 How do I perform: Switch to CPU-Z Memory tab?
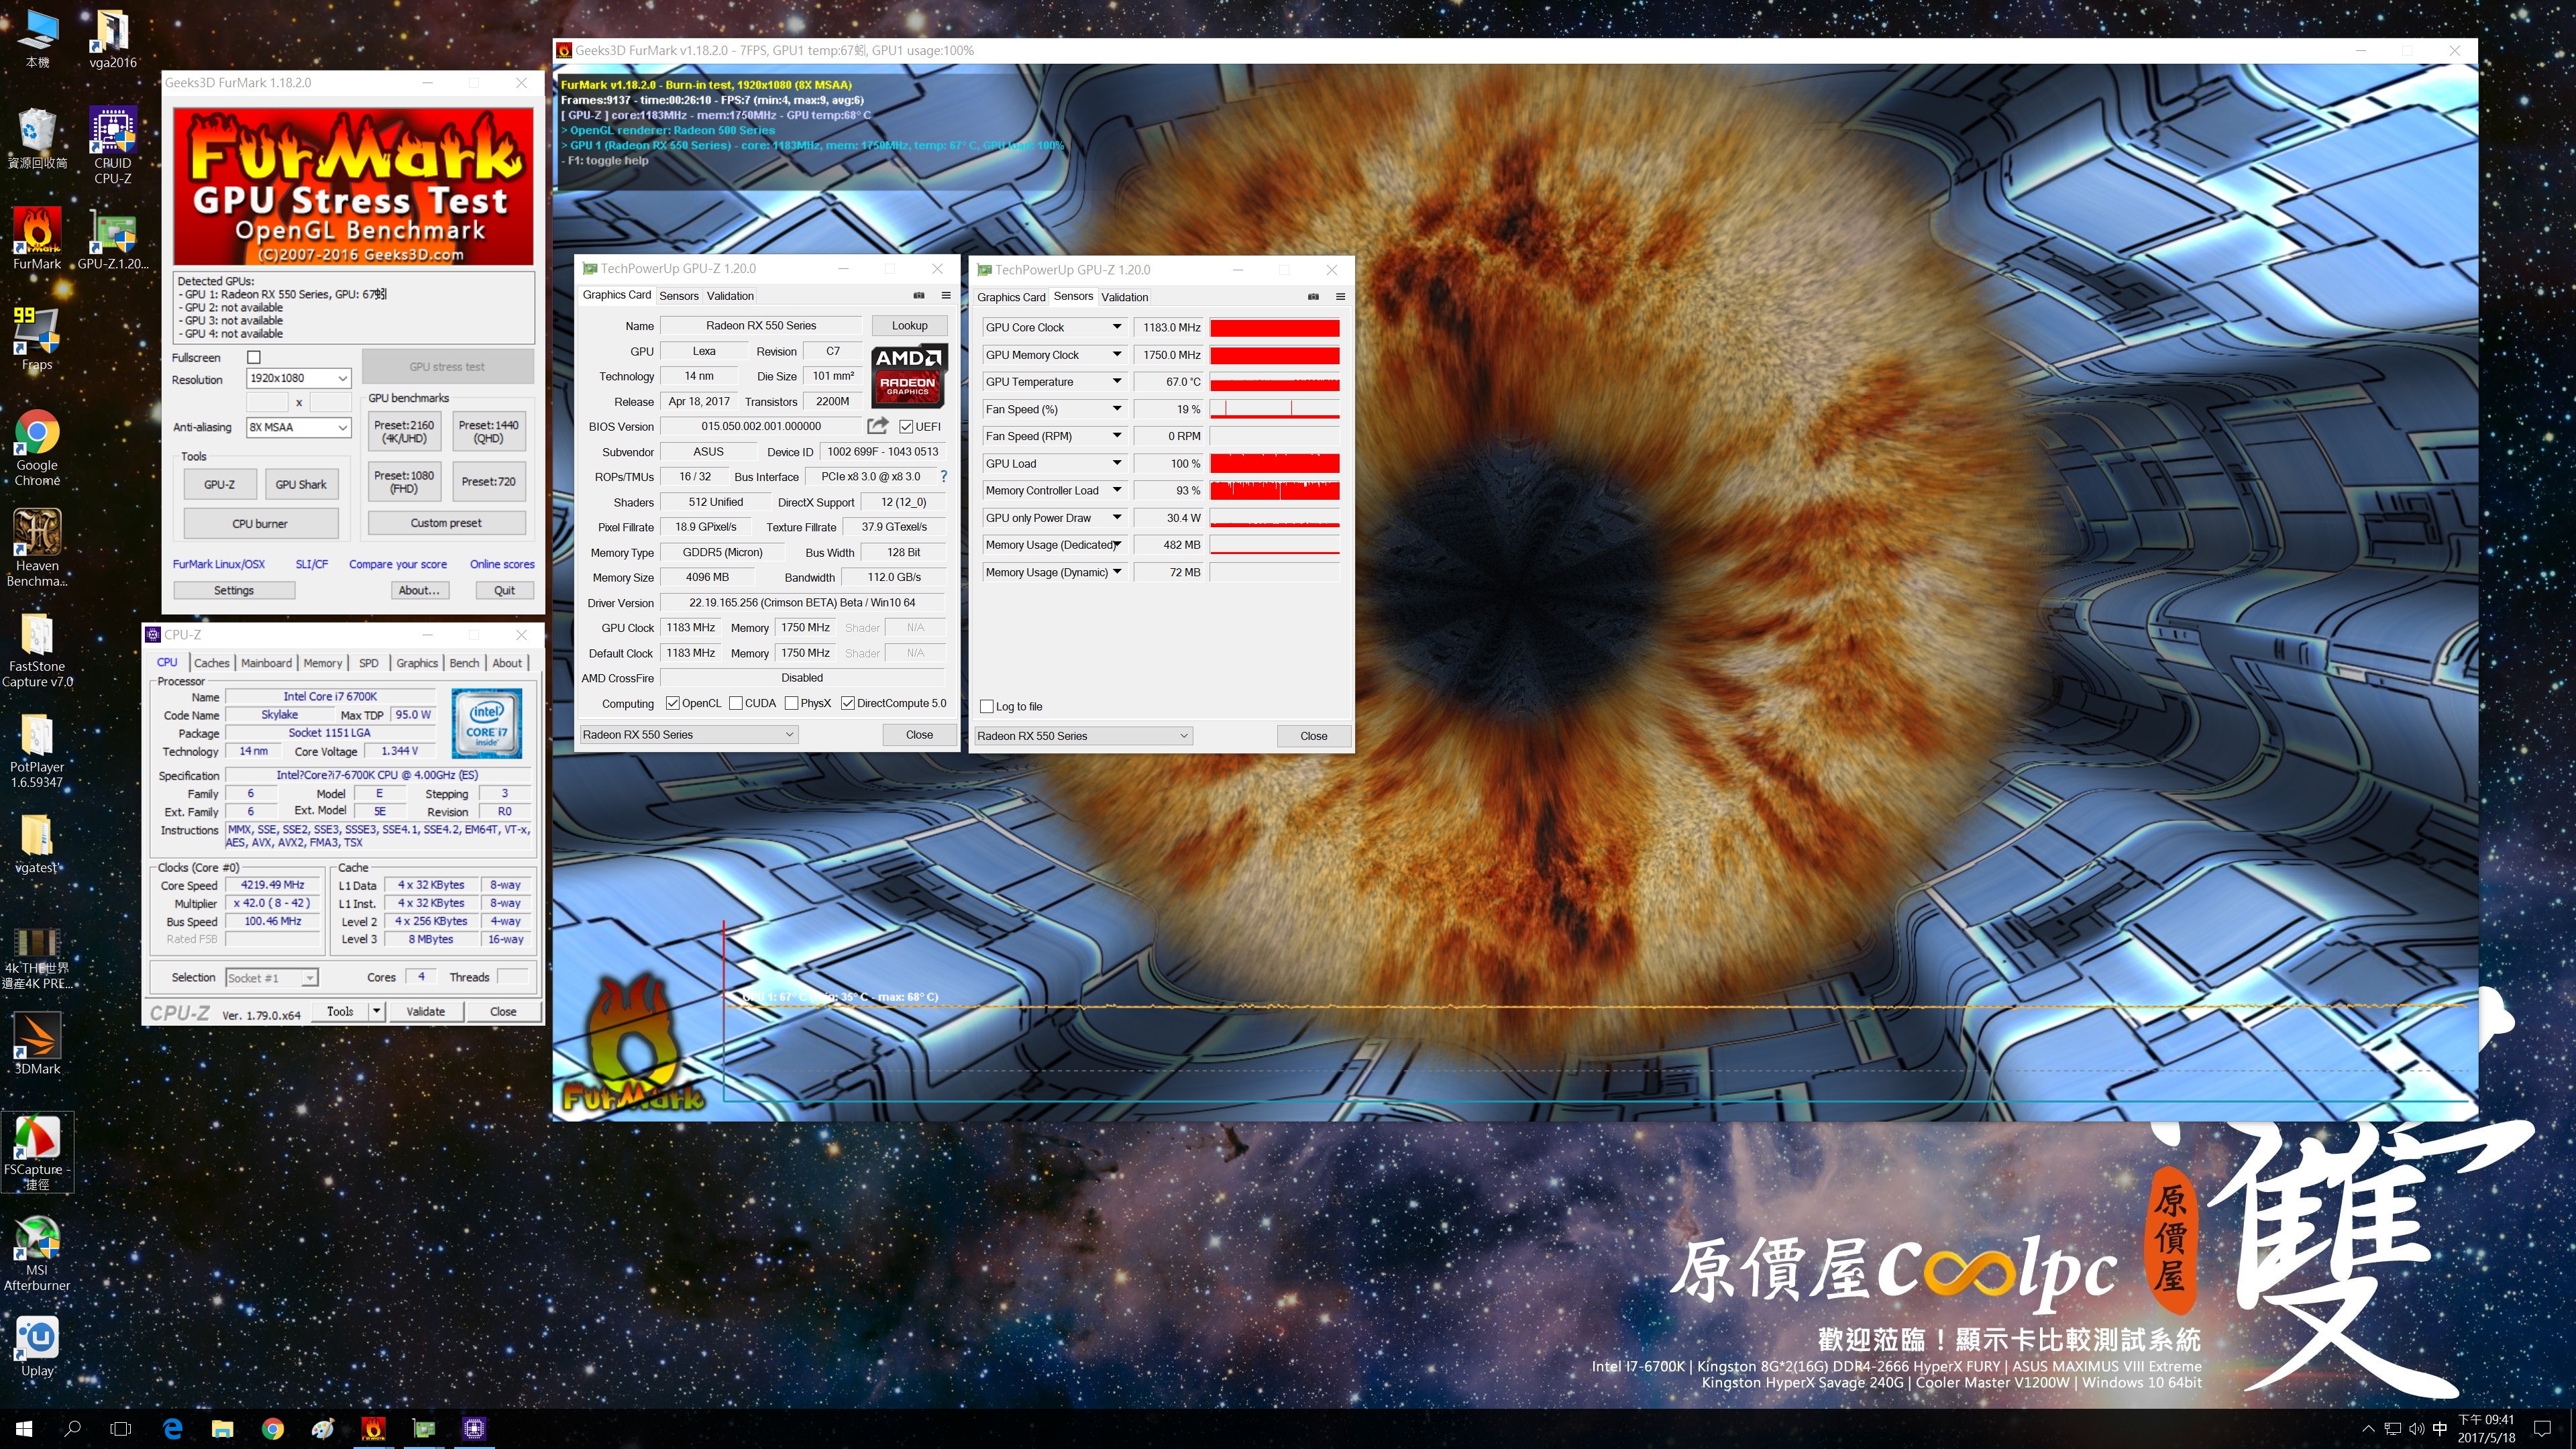322,663
